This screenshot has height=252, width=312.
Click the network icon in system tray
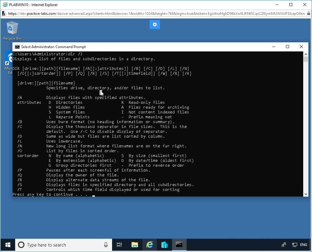pyautogui.click(x=294, y=245)
